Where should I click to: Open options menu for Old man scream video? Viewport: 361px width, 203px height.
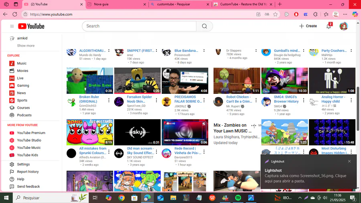click(156, 152)
